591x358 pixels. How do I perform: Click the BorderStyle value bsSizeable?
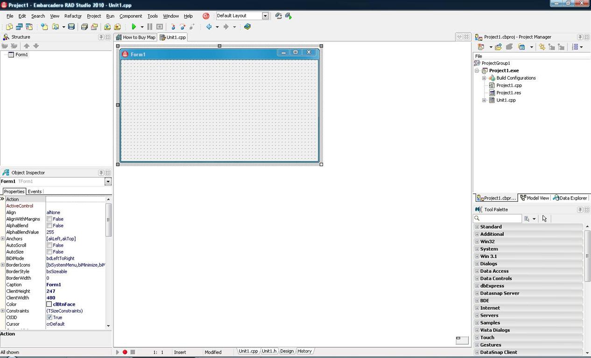56,272
